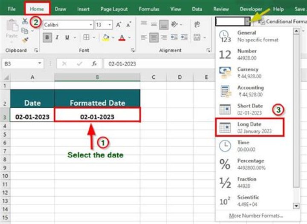Toggle Center horizontal alignment

[x=153, y=37]
